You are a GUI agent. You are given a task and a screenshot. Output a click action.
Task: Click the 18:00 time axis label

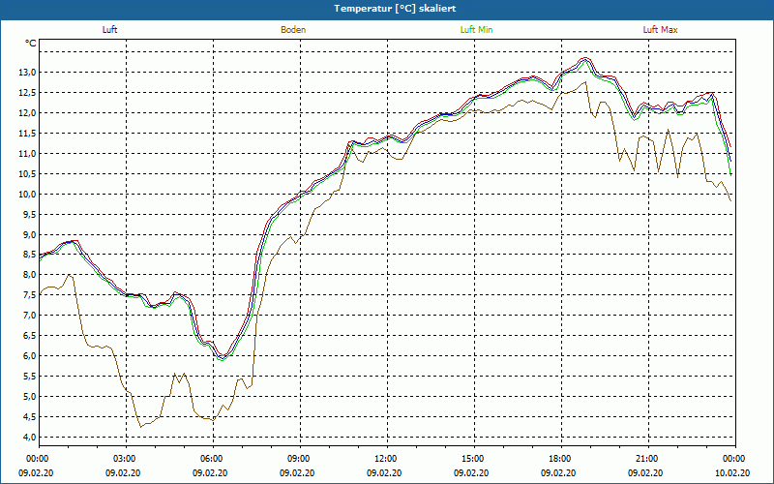tap(558, 459)
